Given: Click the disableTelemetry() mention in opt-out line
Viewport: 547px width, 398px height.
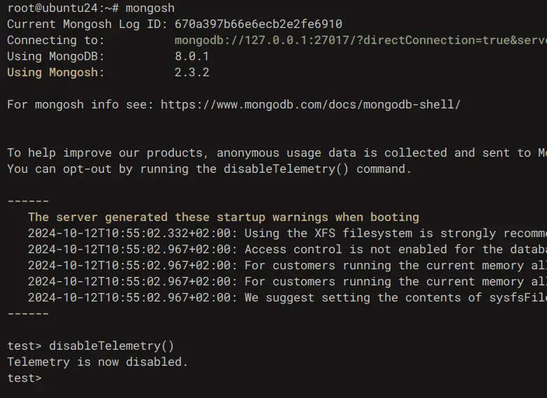Looking at the screenshot, I should 286,169.
